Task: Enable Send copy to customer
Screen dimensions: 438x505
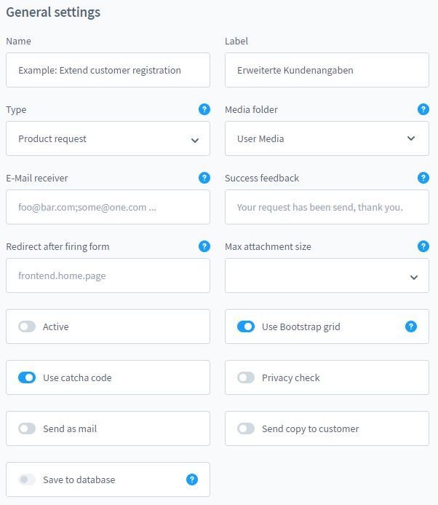Action: tap(246, 428)
